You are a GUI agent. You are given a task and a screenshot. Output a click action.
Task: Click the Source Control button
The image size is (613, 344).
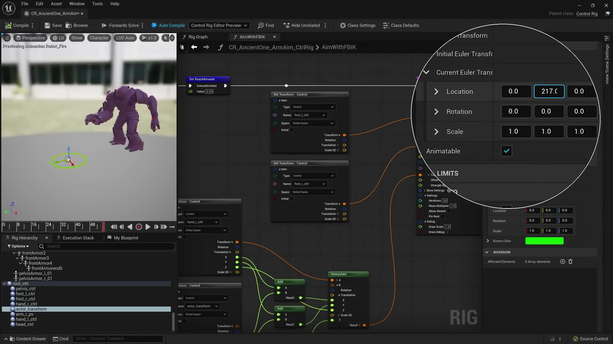[590, 339]
